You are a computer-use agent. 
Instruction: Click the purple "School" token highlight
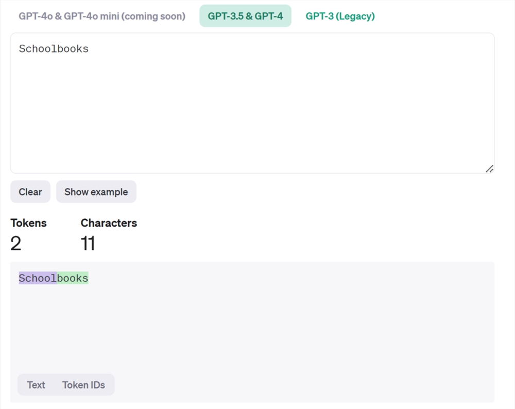pos(38,279)
